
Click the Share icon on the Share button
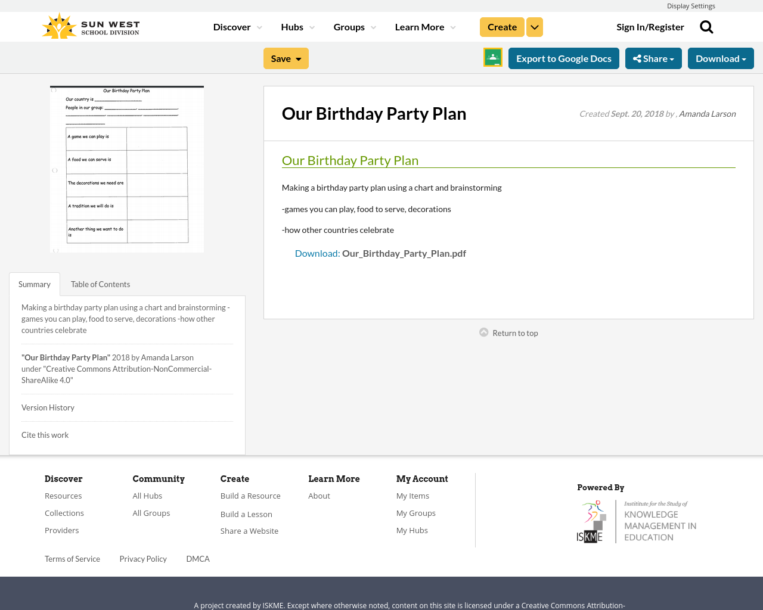pos(638,57)
